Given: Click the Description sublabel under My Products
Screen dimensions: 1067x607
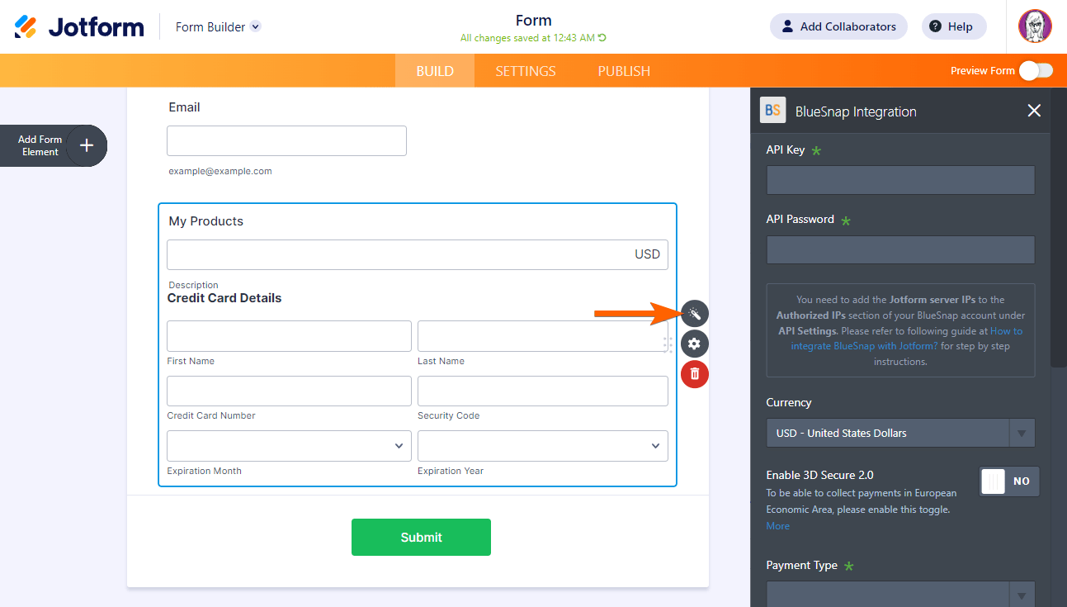Looking at the screenshot, I should (194, 285).
